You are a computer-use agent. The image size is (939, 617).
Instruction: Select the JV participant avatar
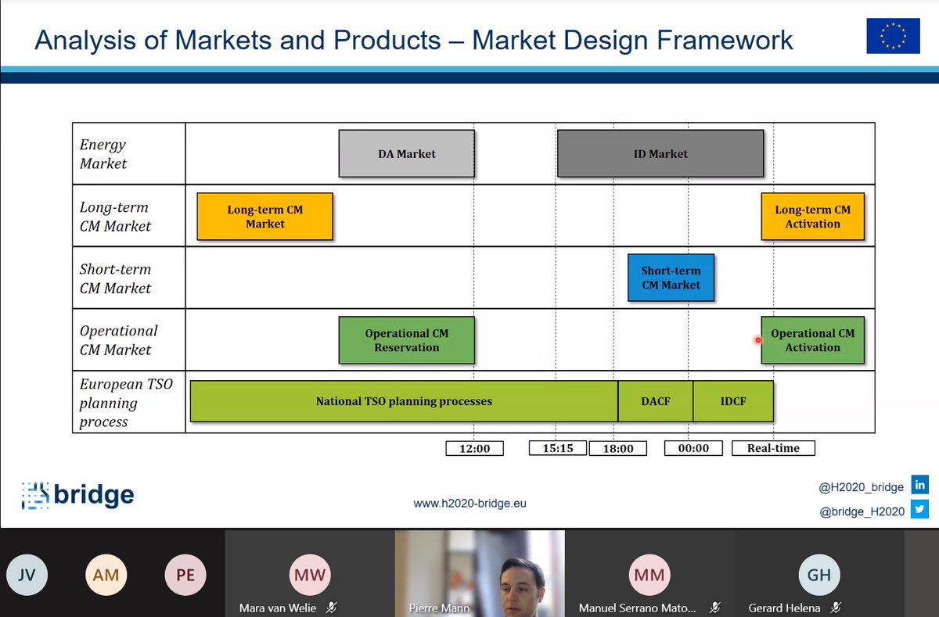(27, 575)
